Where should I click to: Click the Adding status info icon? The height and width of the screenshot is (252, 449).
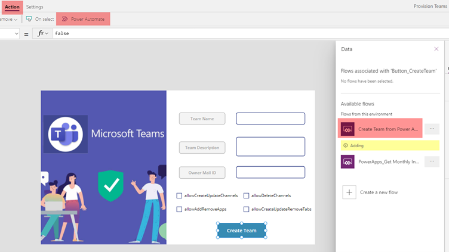346,145
